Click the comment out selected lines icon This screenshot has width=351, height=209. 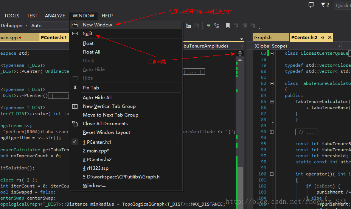coord(208,25)
